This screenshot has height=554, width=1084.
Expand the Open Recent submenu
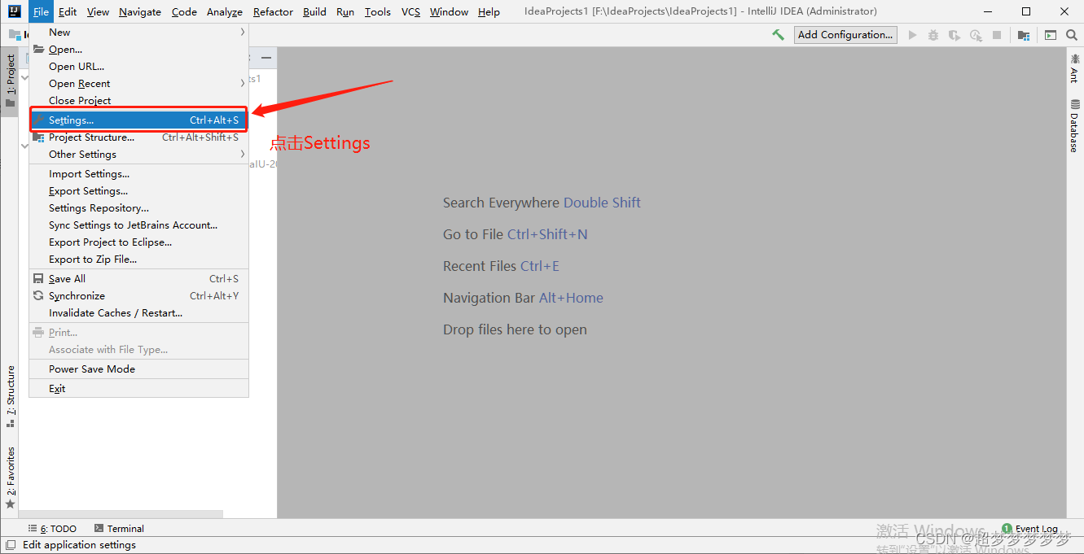[138, 84]
